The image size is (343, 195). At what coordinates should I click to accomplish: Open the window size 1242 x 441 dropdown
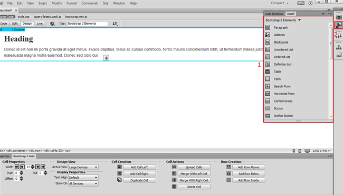pos(321,151)
